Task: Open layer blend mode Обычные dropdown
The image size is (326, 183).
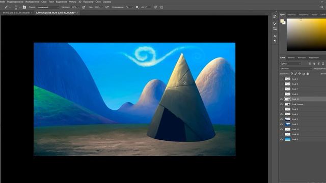Action: [295, 69]
